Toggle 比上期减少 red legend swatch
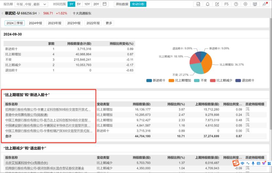Screen dimensions: 272x173 (213, 80)
